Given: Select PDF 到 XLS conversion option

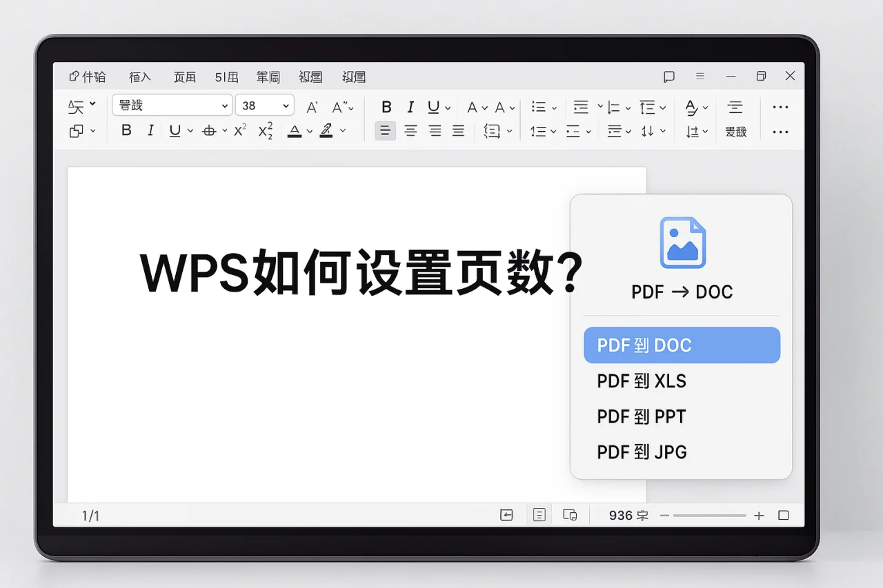Looking at the screenshot, I should point(641,381).
